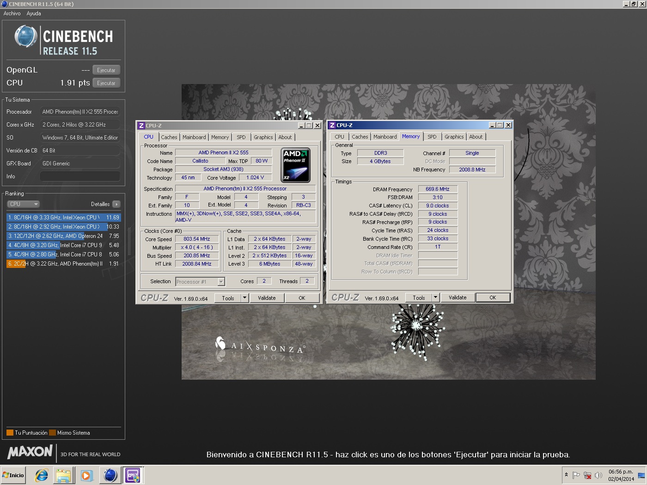647x485 pixels.
Task: Select ranking row 2 Intel Xeon 2.92 GHz
Action: point(64,226)
